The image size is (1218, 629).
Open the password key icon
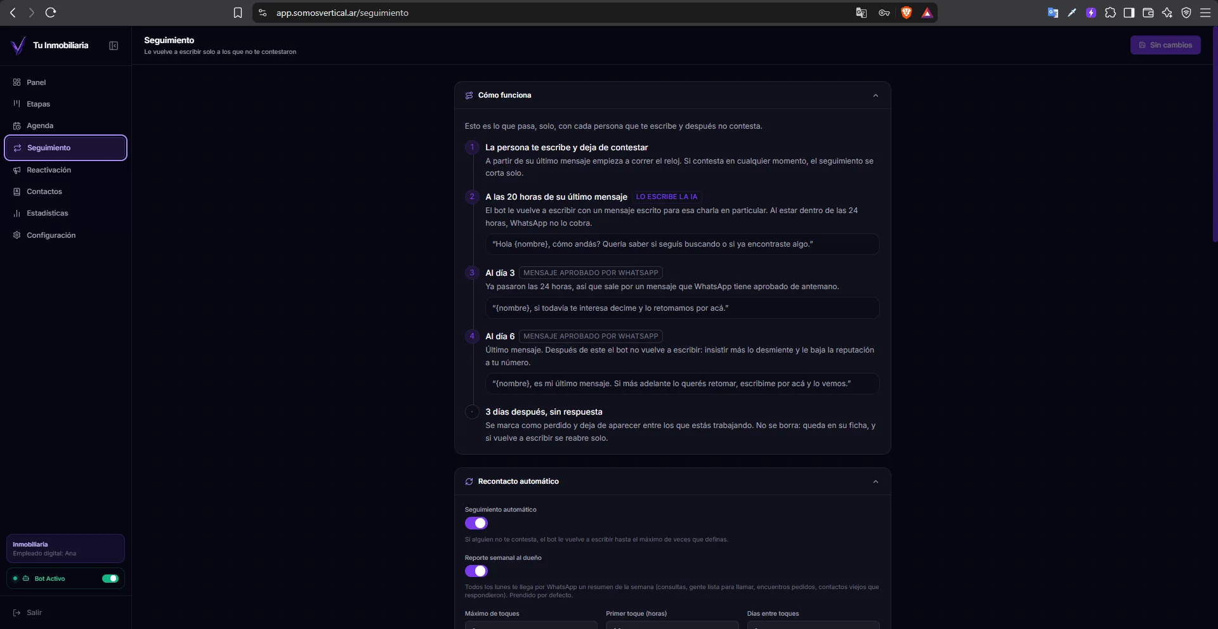click(884, 13)
